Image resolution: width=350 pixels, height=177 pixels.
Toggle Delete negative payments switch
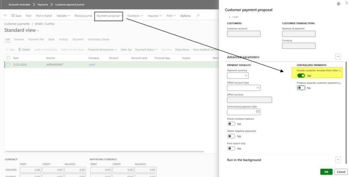pyautogui.click(x=231, y=136)
